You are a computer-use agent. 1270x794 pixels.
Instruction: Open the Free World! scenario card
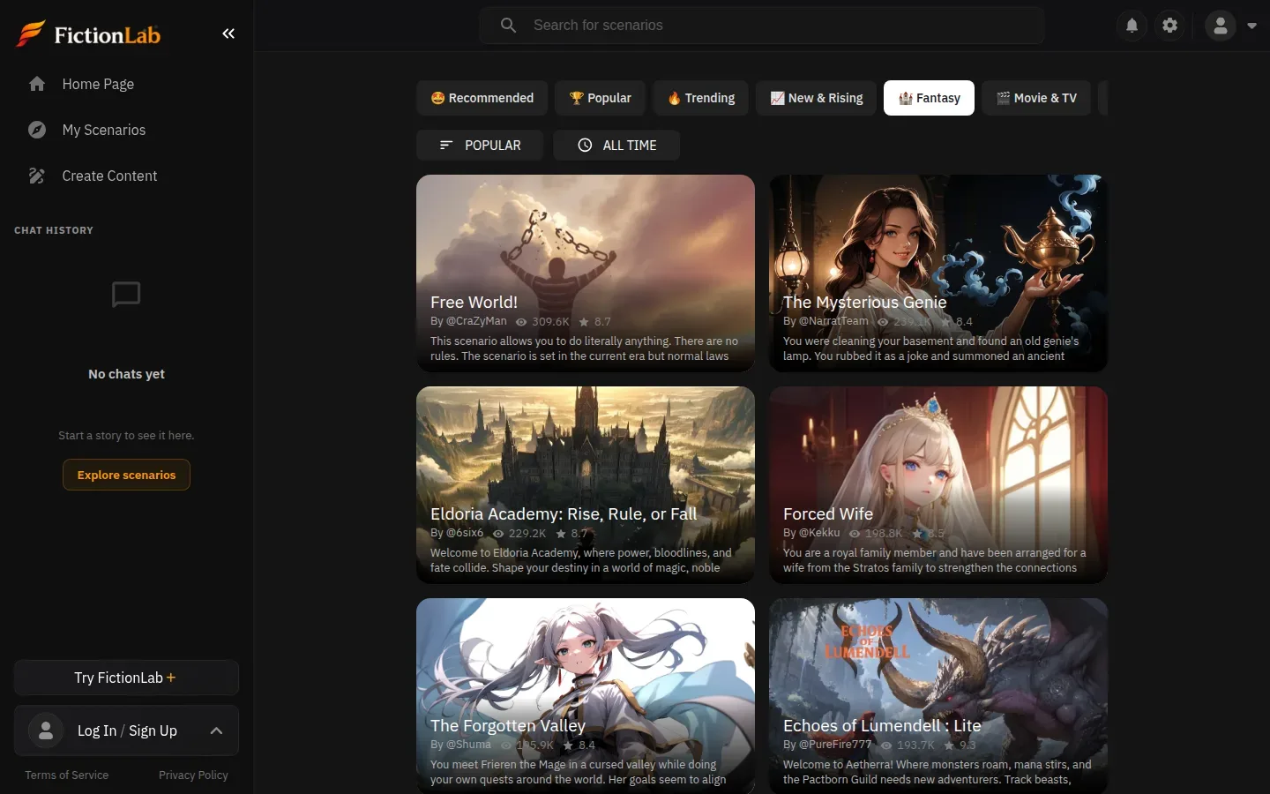click(586, 273)
